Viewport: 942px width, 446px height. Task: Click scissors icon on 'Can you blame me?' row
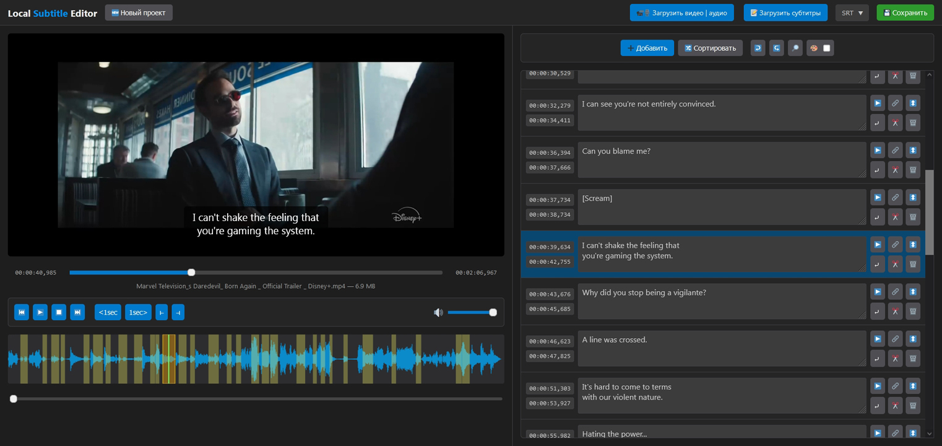895,170
